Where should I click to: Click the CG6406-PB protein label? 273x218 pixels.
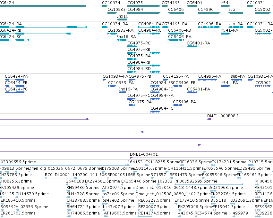point(184,83)
